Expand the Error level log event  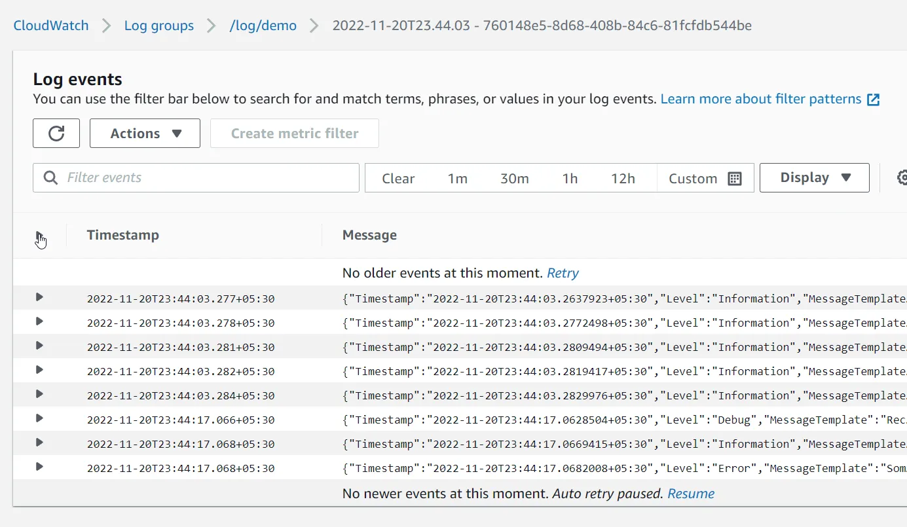[x=39, y=467]
